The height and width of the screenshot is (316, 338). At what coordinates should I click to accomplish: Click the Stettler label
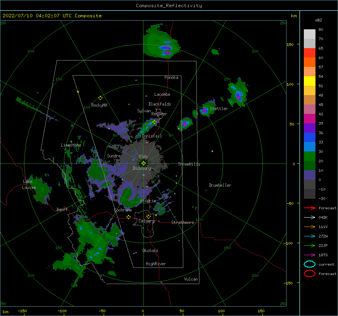coord(219,109)
